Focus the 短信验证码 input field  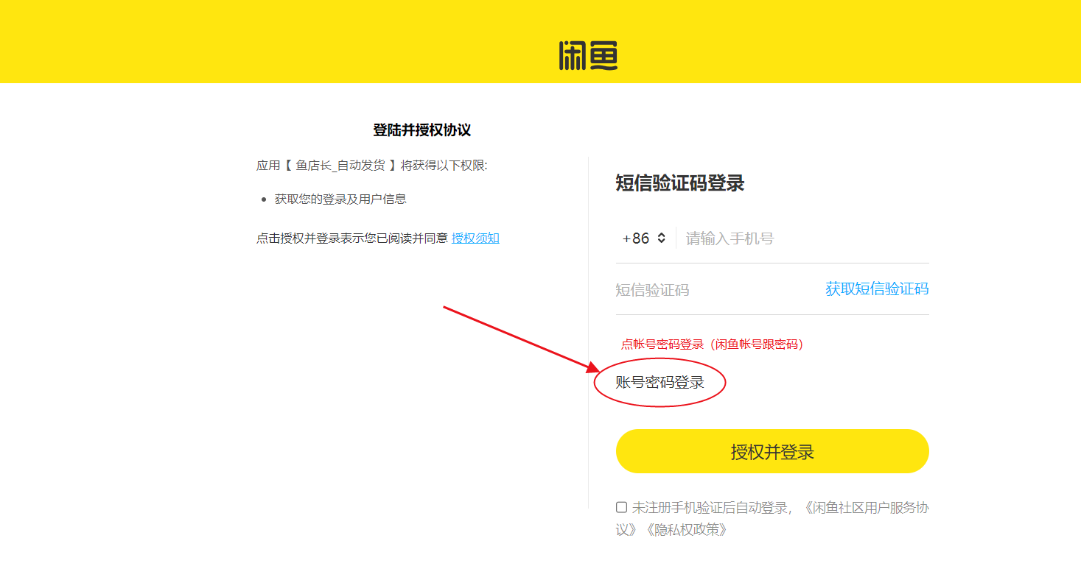point(715,290)
